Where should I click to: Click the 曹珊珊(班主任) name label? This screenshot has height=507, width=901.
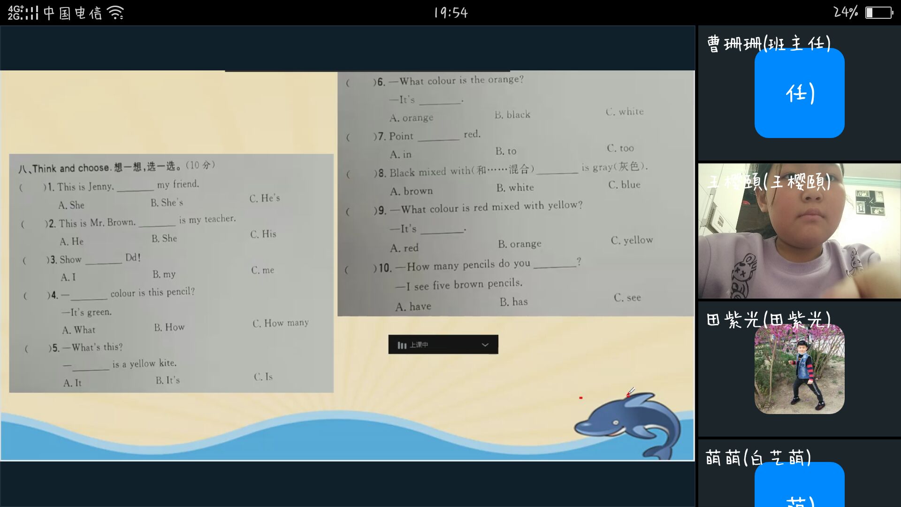coord(768,44)
